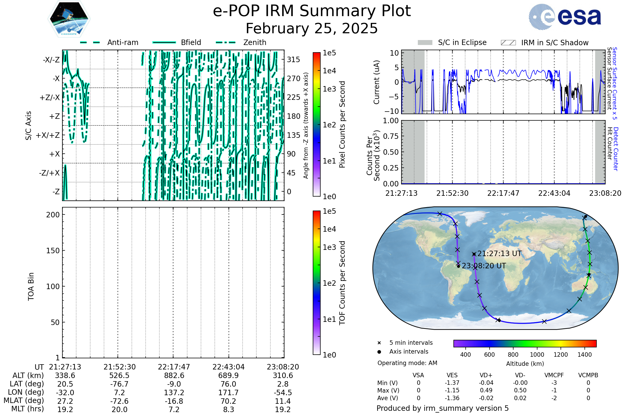This screenshot has width=624, height=416.
Task: Click the Produced by irm_summary version 5 text
Action: pos(442,408)
